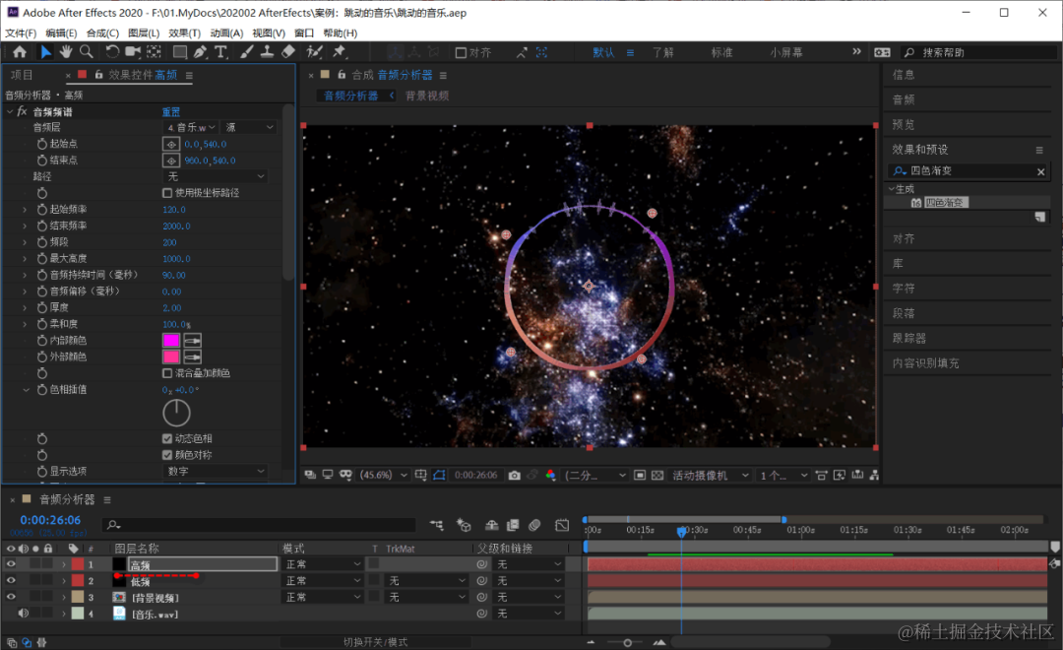
Task: Click the 切换开关/模式 button
Action: [x=375, y=642]
